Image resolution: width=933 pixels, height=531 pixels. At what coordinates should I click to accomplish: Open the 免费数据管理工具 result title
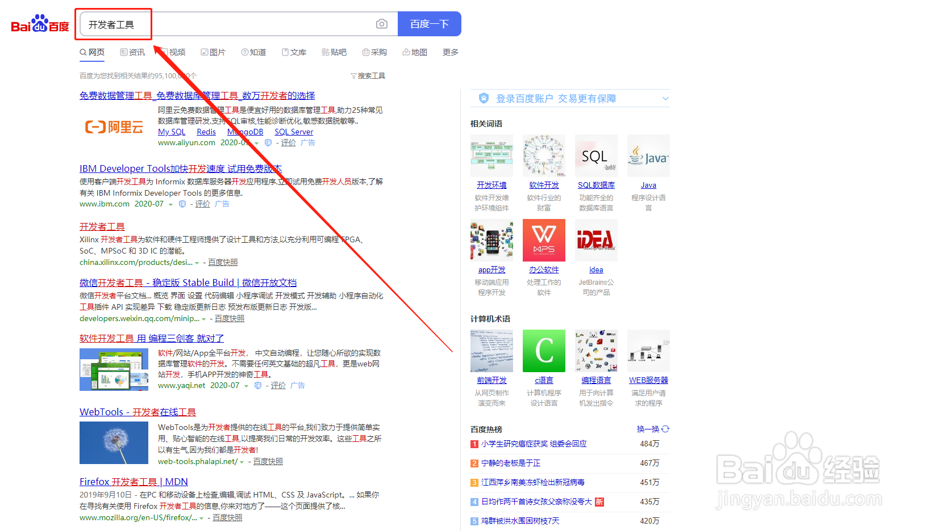tap(197, 95)
